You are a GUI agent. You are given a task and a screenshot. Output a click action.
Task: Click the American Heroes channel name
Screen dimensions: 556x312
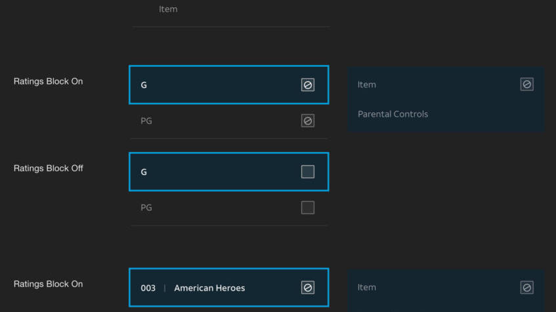pos(209,288)
